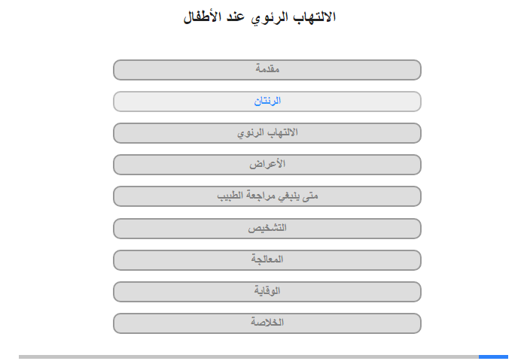The width and height of the screenshot is (527, 361).
Task: Open the الالتهاب الرئوي section button
Action: pos(267,133)
